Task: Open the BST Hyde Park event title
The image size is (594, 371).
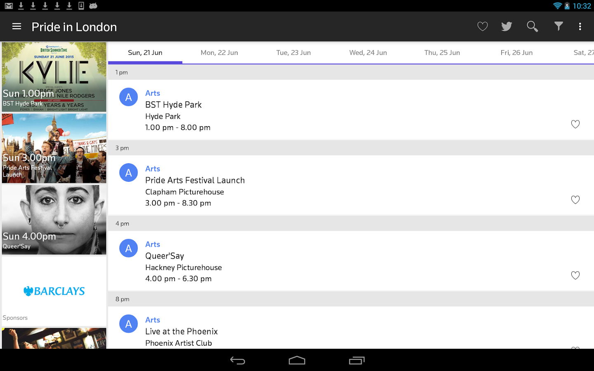Action: coord(173,105)
